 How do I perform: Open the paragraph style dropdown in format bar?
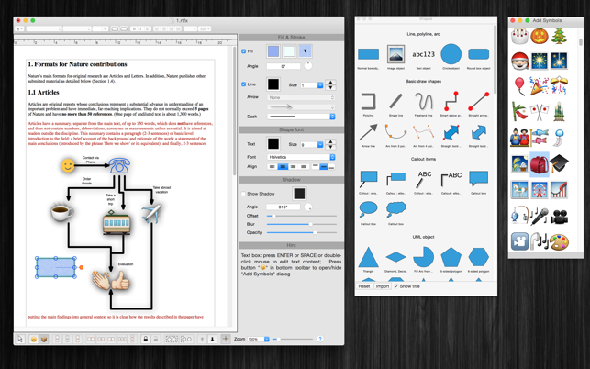[20, 29]
